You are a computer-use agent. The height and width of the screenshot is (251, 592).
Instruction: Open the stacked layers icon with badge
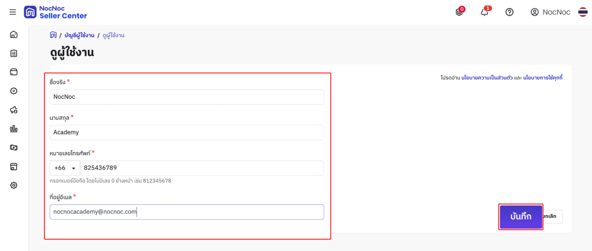click(x=460, y=12)
